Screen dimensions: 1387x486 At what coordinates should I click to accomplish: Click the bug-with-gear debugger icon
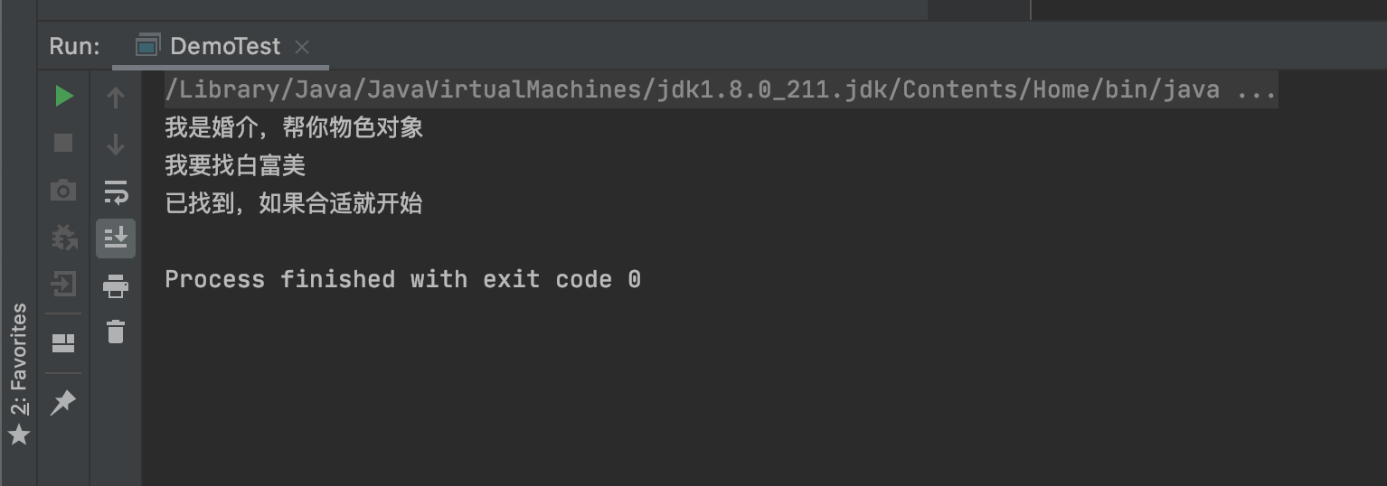pyautogui.click(x=63, y=238)
